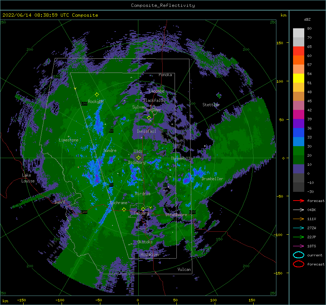Click yellow radar-center marker below Olds
The height and width of the screenshot is (305, 326).
pyautogui.click(x=138, y=158)
